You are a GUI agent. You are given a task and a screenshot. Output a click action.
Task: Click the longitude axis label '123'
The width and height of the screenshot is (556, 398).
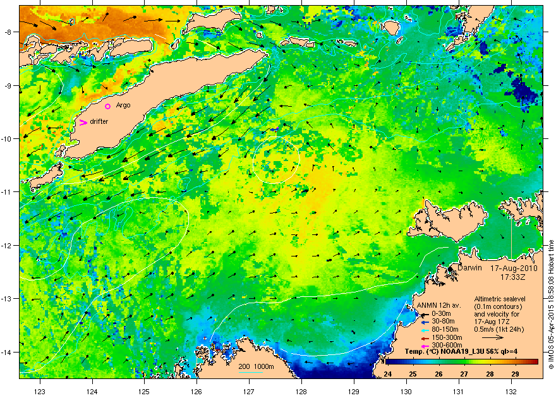40,392
